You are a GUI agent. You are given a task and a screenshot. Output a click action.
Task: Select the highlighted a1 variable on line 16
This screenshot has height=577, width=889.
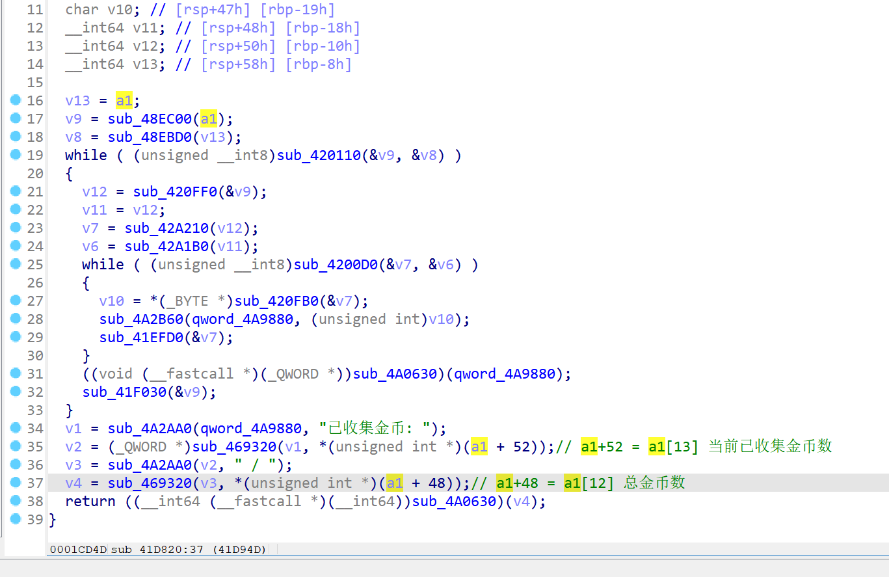[124, 100]
